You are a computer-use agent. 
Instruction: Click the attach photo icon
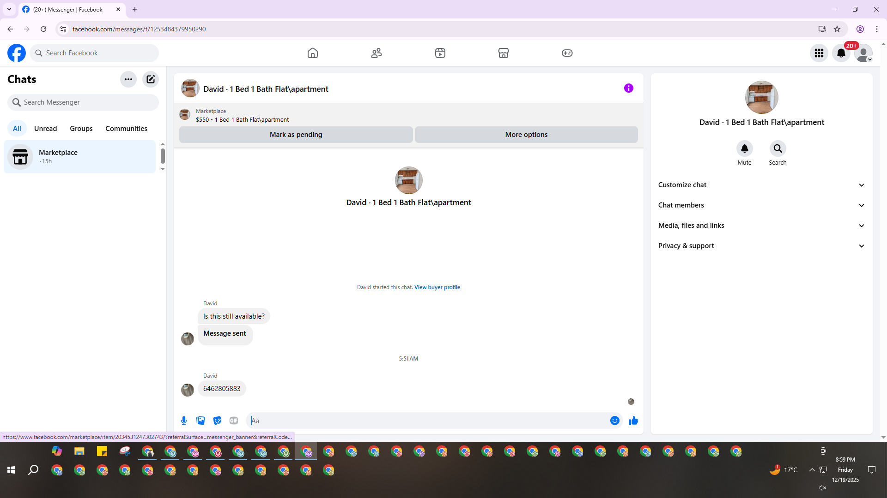point(200,421)
